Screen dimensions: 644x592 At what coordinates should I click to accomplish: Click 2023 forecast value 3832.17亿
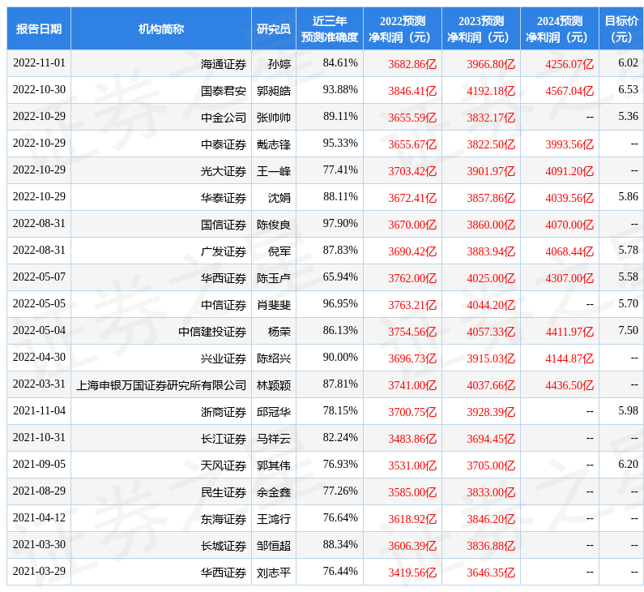491,118
